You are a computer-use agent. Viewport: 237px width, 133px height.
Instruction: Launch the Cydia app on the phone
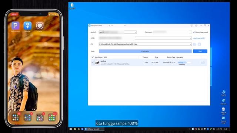(40, 25)
